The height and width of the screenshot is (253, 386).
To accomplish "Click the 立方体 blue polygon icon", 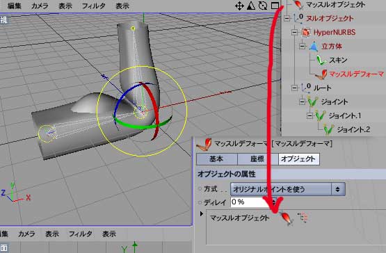I will pos(314,47).
